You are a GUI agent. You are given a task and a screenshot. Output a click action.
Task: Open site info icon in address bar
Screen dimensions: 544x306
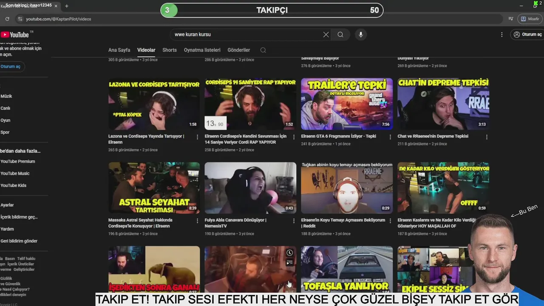click(x=20, y=19)
